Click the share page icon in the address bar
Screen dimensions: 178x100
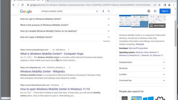[155, 5]
